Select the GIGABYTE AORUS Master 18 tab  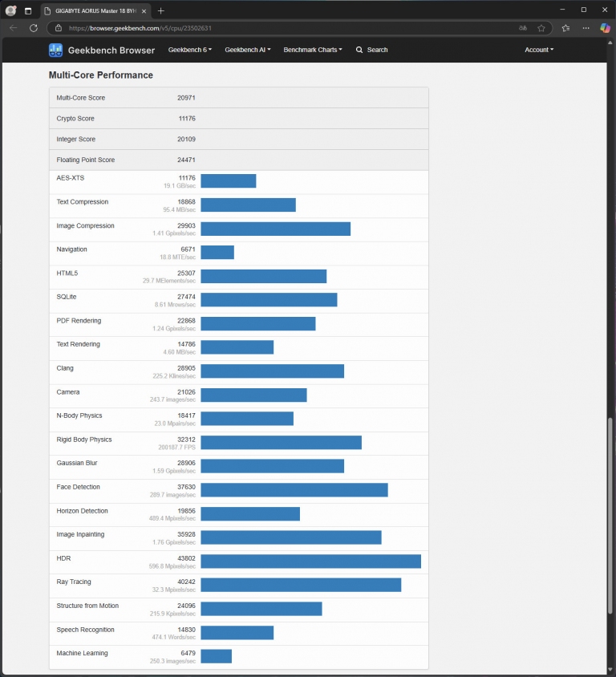[95, 10]
